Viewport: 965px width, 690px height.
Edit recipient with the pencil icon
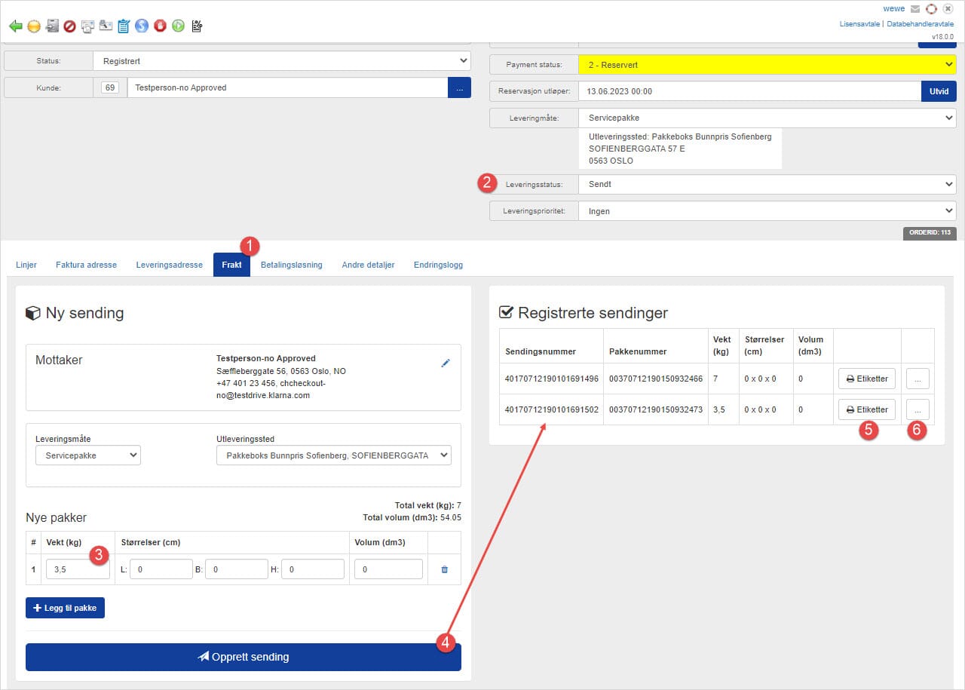[x=445, y=363]
